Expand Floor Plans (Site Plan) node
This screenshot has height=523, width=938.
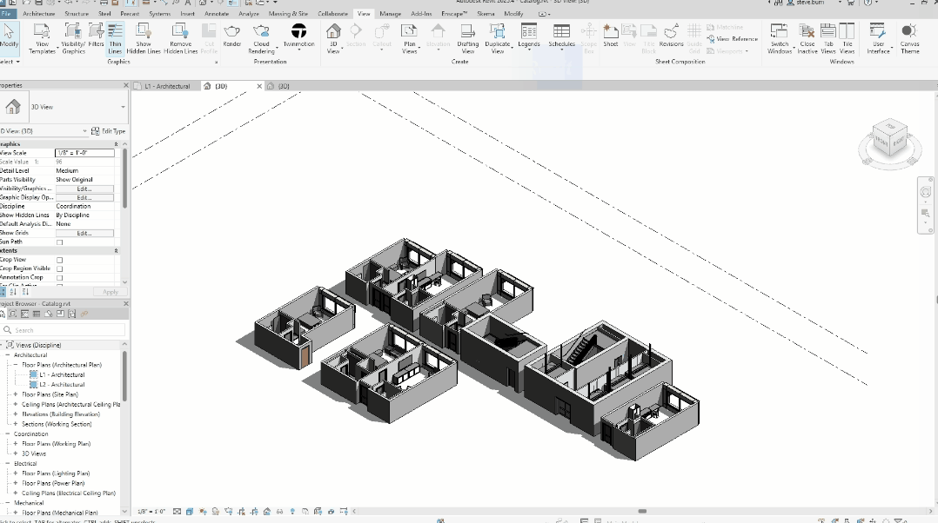tap(16, 394)
